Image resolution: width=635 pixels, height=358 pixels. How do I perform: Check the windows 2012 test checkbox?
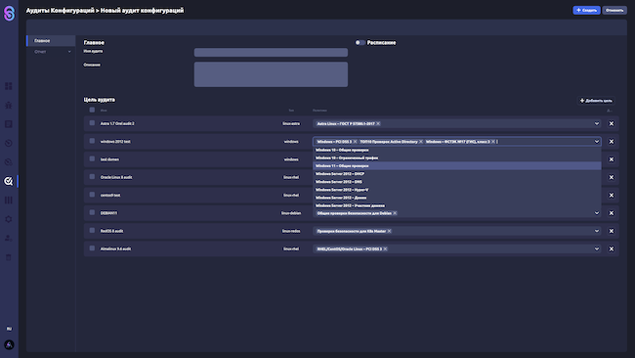coord(92,141)
